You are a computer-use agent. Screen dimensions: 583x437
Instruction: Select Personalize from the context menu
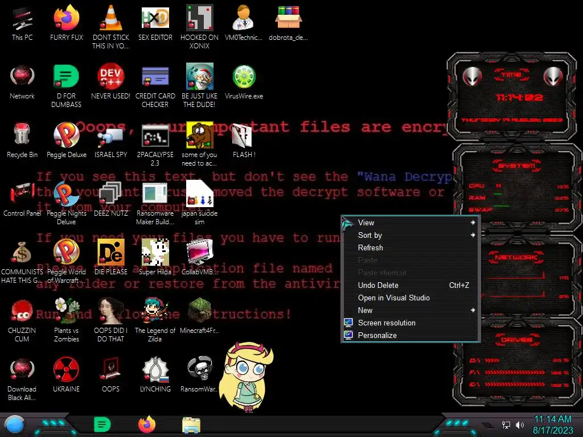pyautogui.click(x=410, y=336)
